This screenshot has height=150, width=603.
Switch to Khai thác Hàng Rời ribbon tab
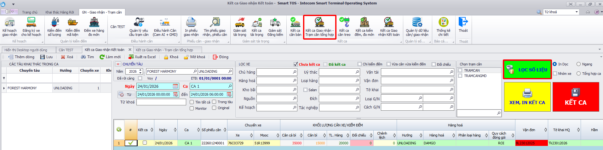pyautogui.click(x=60, y=12)
